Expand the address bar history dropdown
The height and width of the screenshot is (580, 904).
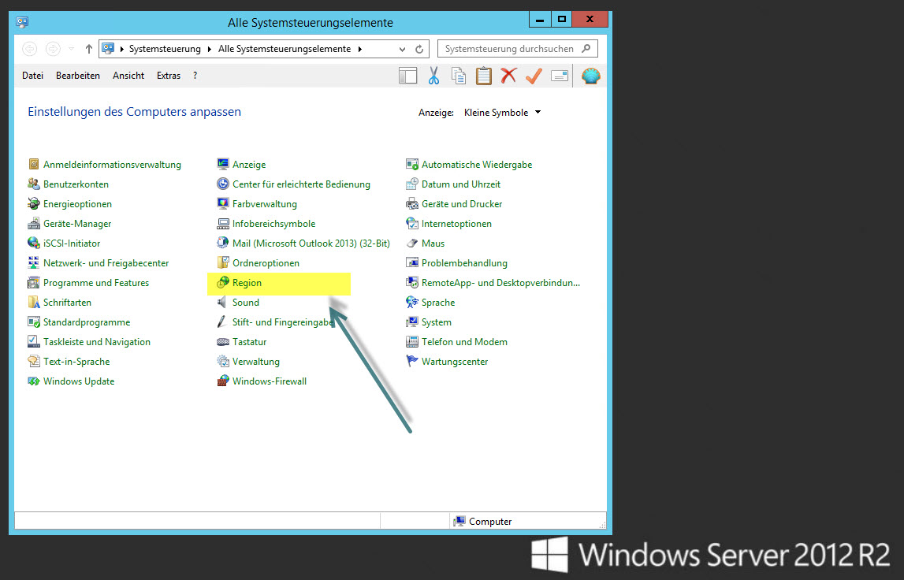pyautogui.click(x=402, y=49)
